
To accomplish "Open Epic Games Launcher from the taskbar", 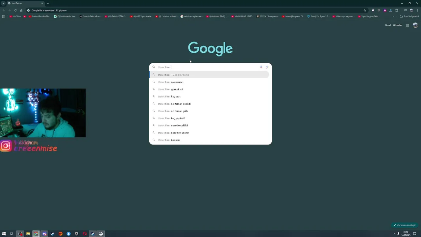I will (77, 234).
